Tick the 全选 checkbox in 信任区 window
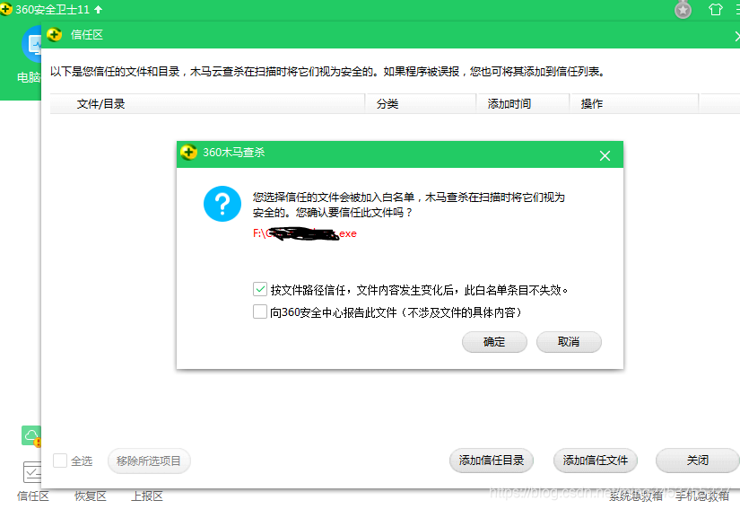 coord(60,461)
